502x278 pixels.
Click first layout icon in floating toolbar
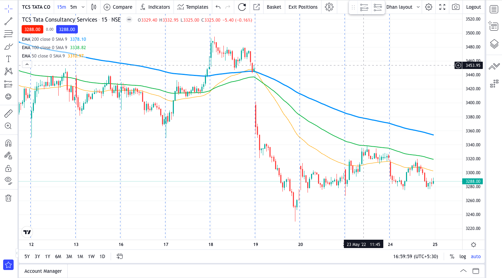pos(364,7)
